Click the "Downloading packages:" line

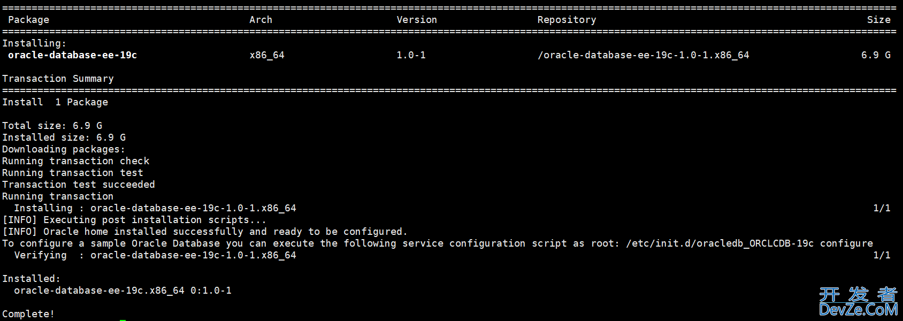(63, 149)
